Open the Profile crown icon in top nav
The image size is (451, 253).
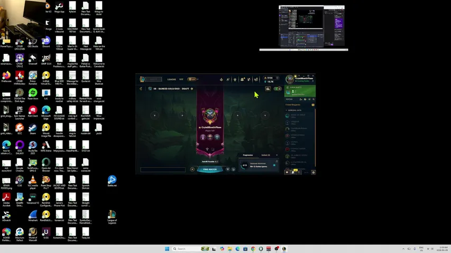pyautogui.click(x=235, y=80)
